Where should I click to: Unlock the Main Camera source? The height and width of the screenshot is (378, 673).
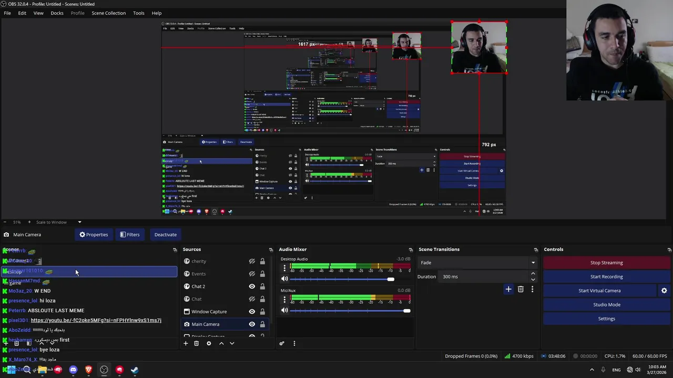point(262,324)
